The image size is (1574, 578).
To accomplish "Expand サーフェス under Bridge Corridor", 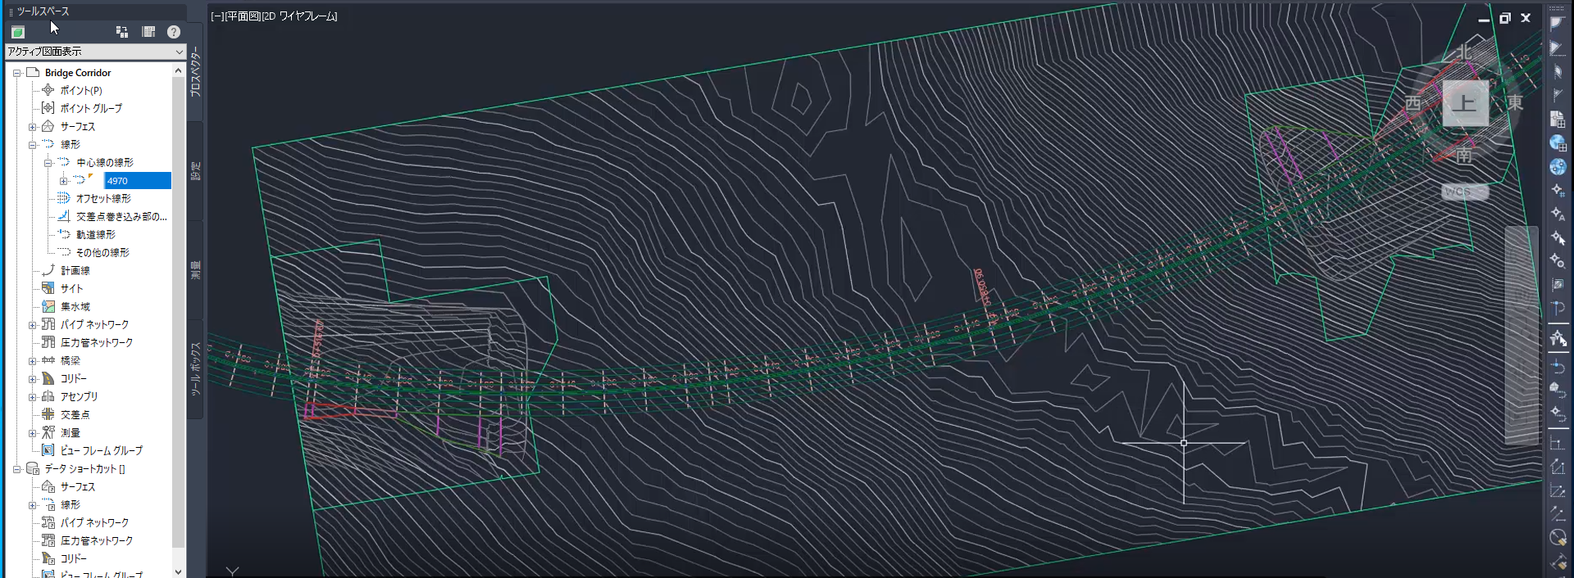I will [x=32, y=127].
